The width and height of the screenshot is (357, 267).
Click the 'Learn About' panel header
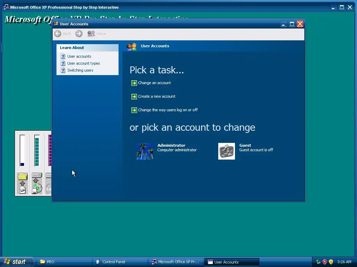click(x=88, y=48)
